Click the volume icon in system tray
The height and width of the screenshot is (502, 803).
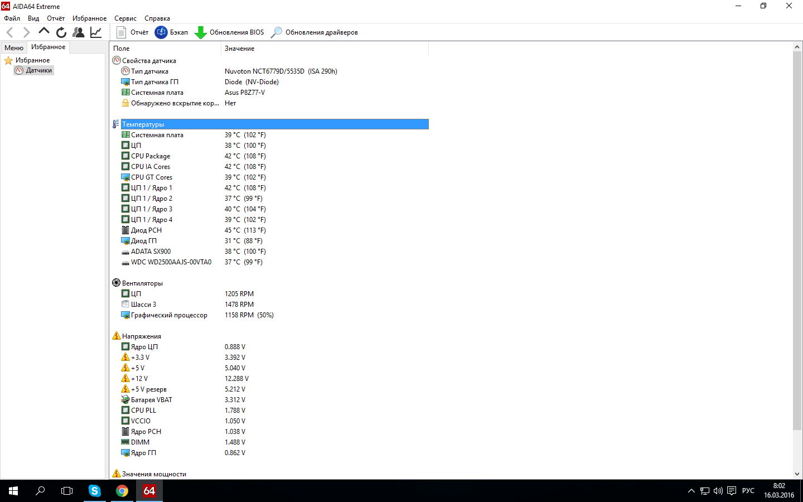[x=718, y=491]
